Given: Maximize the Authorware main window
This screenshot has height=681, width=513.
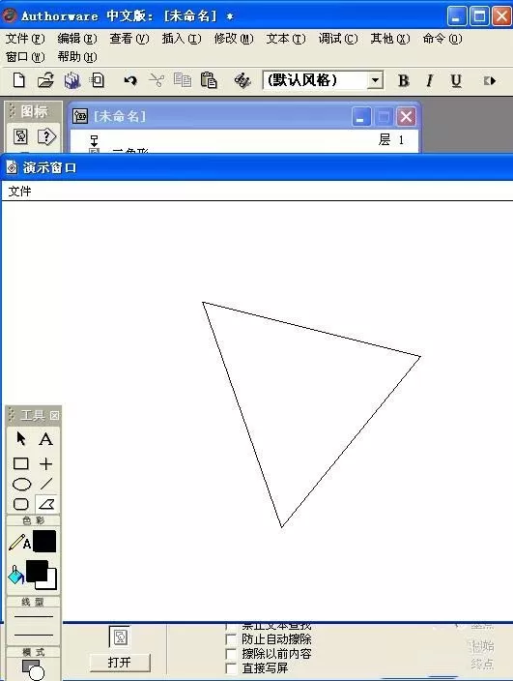Looking at the screenshot, I should (479, 16).
